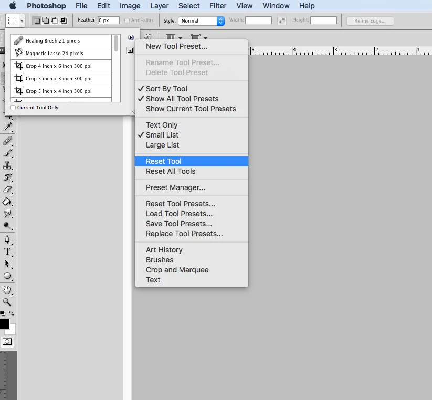Screen dimensions: 432x400
Task: Open the screen mode dropdown arrow
Action: pos(206,38)
